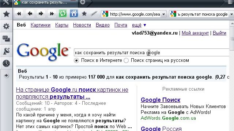234x131 pixels.
Task: Click Google favicon in search field
Action: (x=173, y=14)
